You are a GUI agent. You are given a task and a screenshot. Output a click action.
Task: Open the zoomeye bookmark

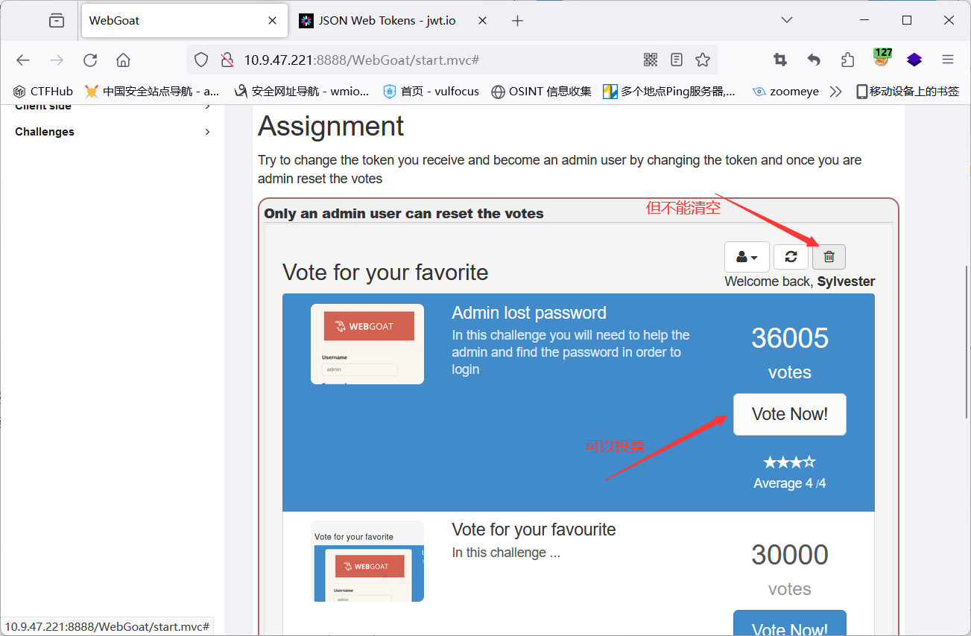click(x=785, y=92)
